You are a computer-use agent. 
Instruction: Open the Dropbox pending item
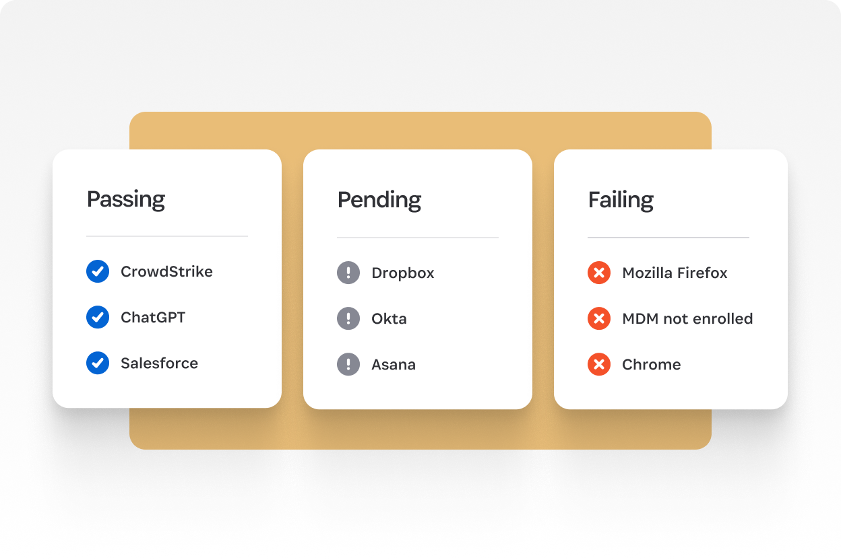(x=403, y=273)
